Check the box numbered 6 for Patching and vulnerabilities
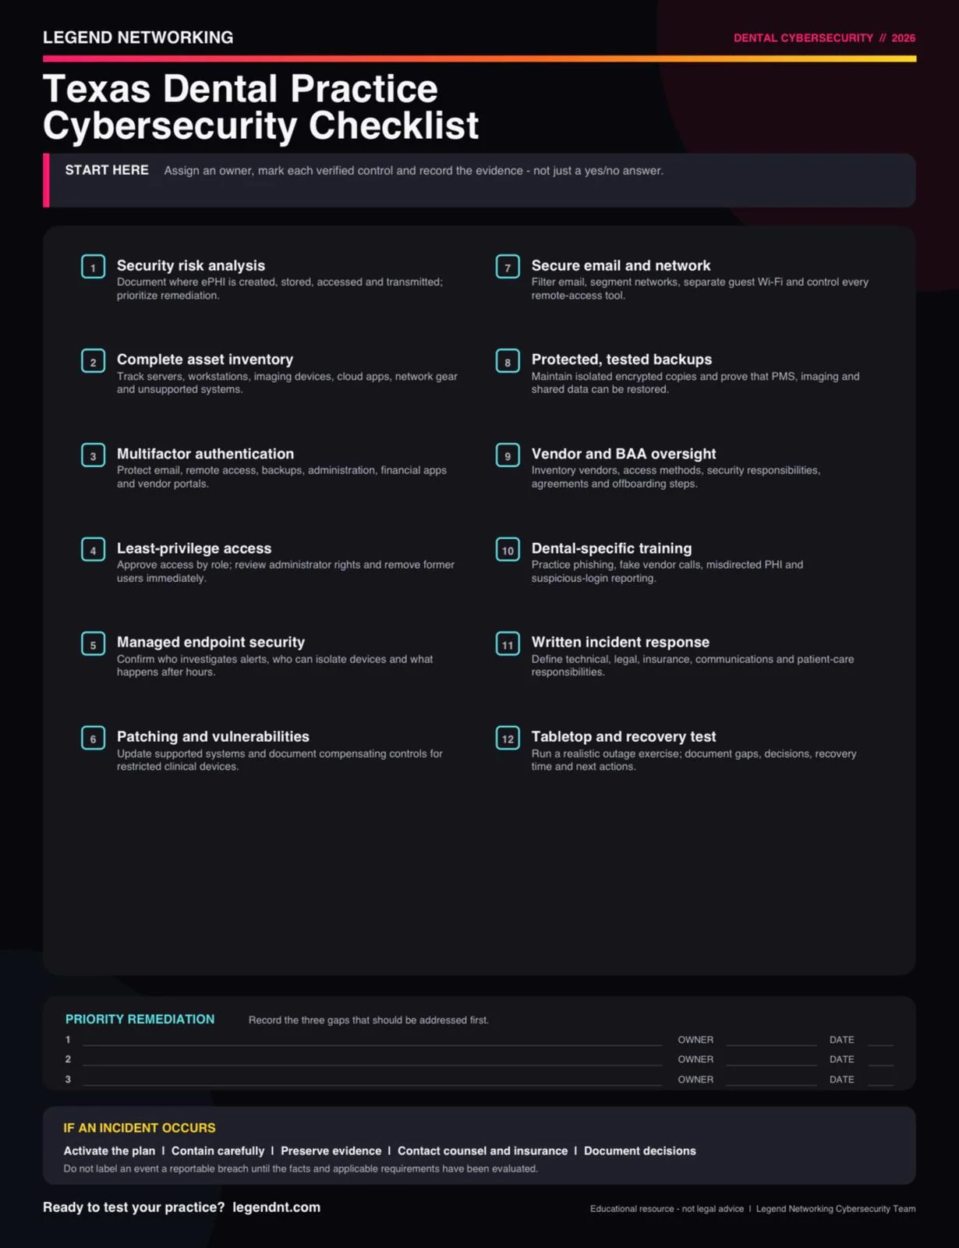Screen dimensions: 959x1248 pyautogui.click(x=93, y=739)
